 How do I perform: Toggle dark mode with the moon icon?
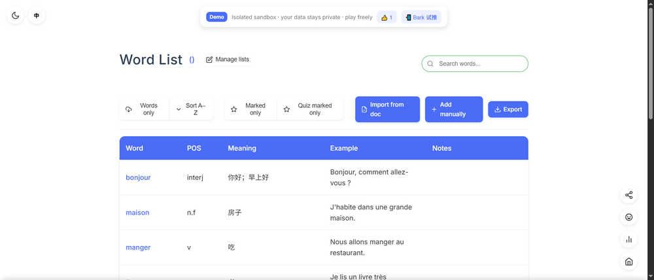(x=16, y=16)
